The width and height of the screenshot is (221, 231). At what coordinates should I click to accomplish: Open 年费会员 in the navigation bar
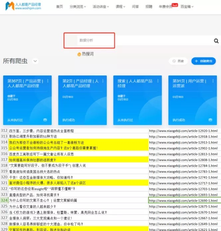tap(165, 7)
